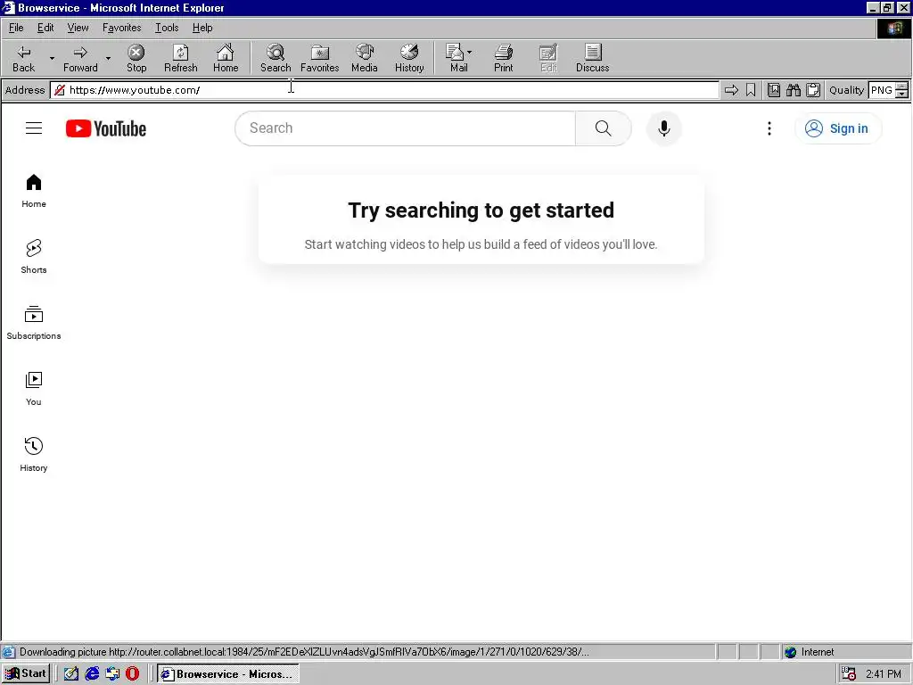The image size is (913, 685).
Task: Click Browservice taskbar window button
Action: point(228,673)
